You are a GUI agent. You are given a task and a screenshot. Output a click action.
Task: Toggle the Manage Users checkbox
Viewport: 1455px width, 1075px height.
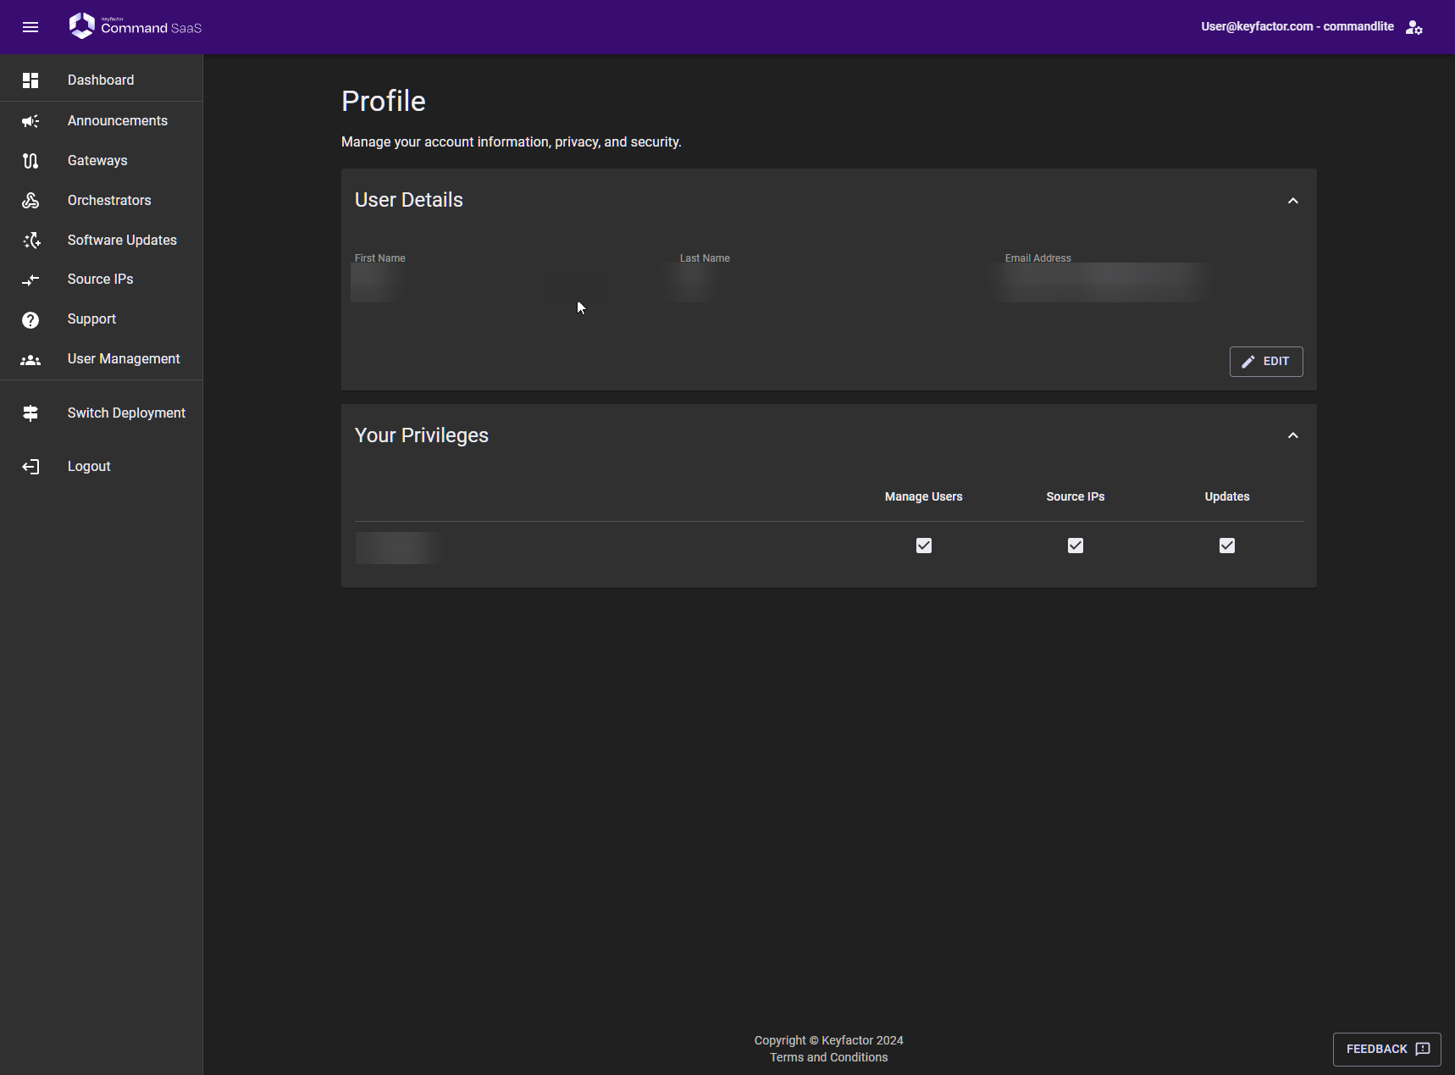(923, 546)
